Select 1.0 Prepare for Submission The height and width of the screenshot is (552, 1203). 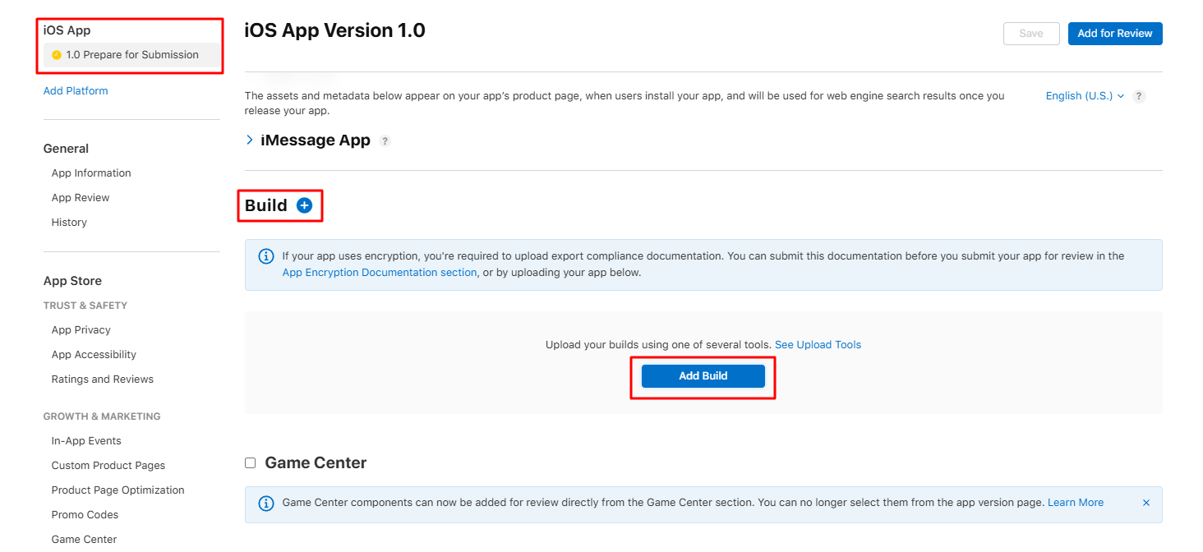[131, 55]
